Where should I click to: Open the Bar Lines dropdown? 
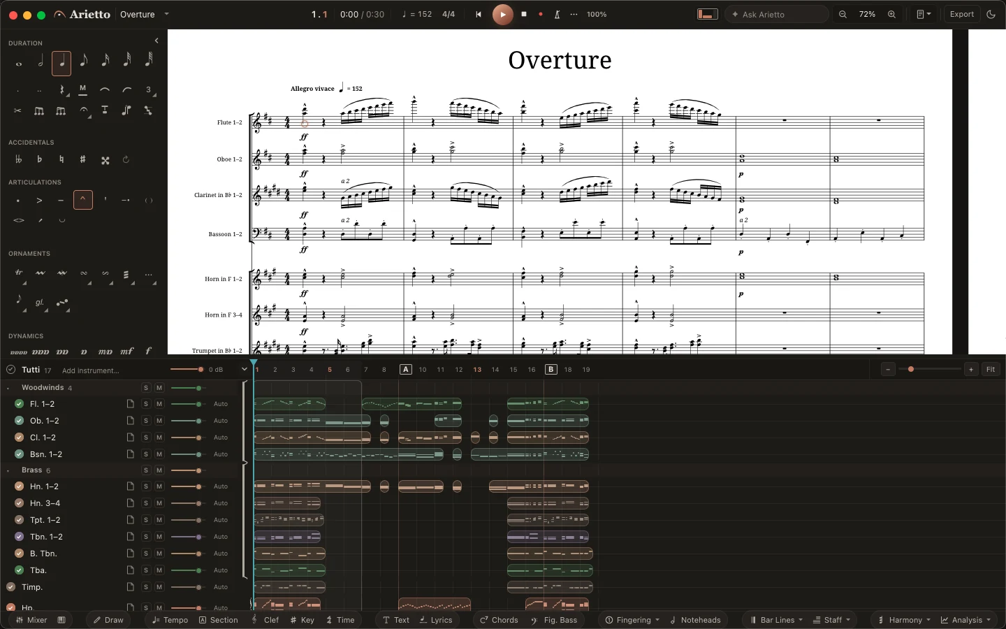[x=776, y=620]
